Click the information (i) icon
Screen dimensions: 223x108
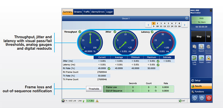point(195,98)
